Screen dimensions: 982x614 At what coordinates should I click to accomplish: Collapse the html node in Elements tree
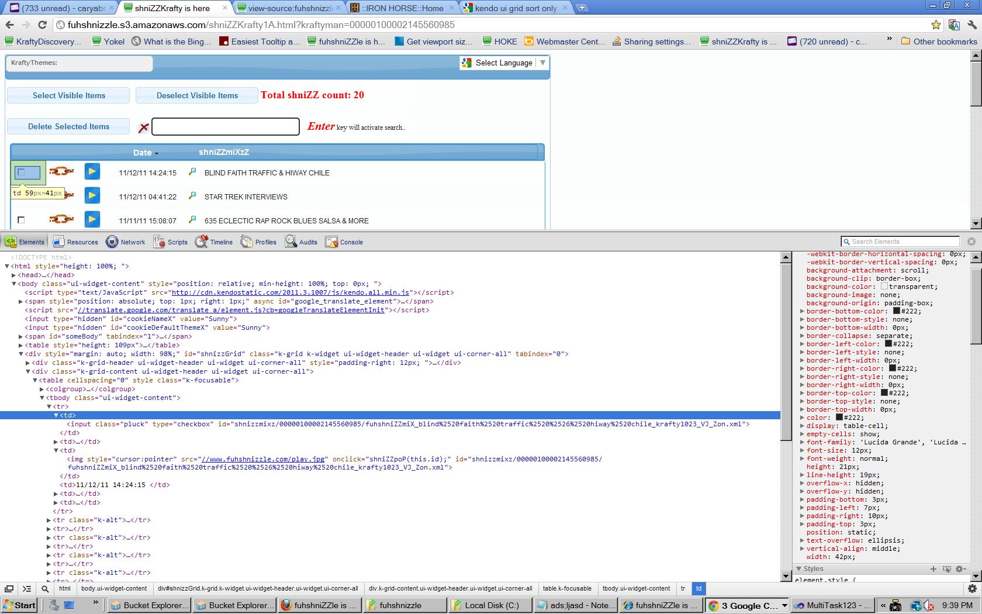[x=7, y=266]
